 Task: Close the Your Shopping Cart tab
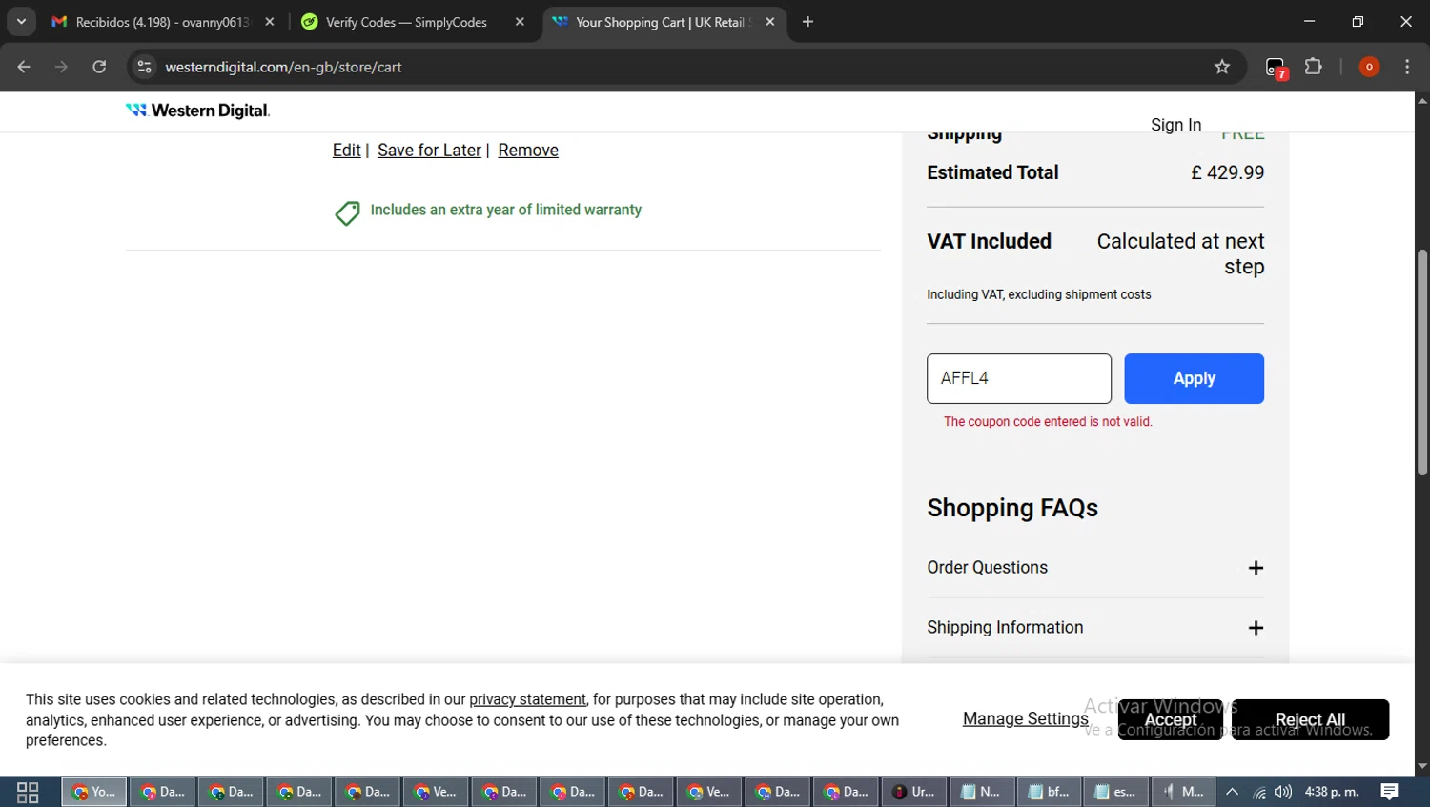pyautogui.click(x=769, y=21)
